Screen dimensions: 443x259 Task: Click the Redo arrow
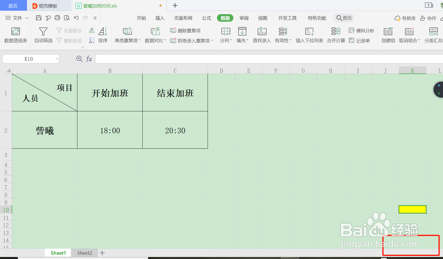click(85, 18)
